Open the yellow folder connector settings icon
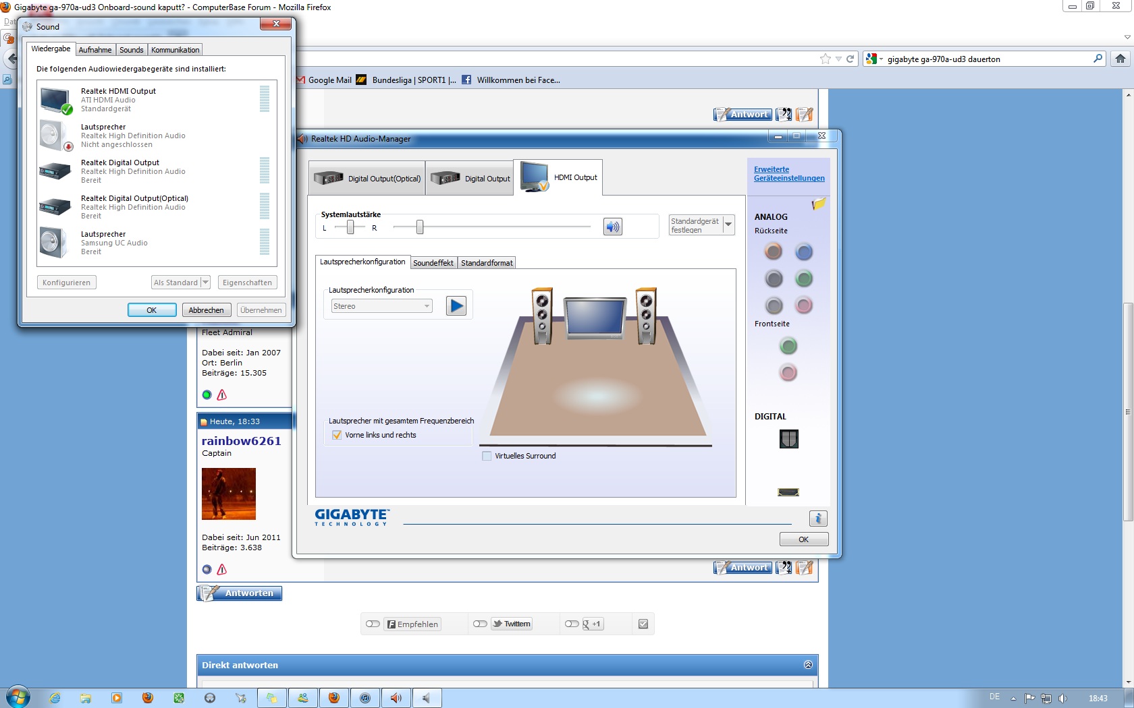 (819, 204)
